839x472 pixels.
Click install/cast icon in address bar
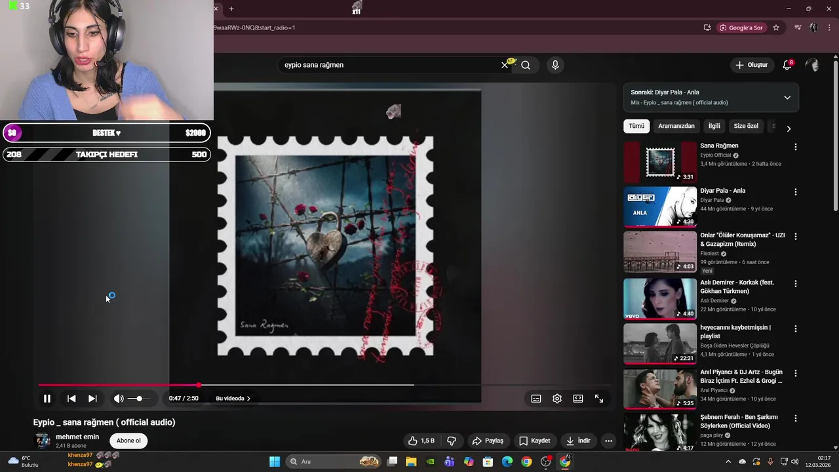click(707, 28)
